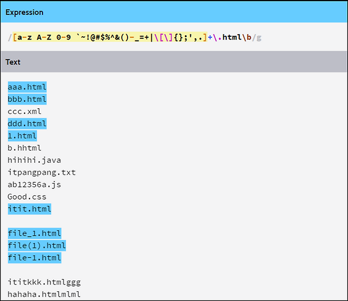Click the highlighted match file-1.html

click(34, 258)
